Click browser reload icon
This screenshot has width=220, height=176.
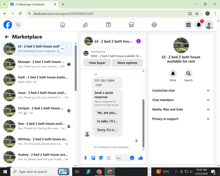20,14
